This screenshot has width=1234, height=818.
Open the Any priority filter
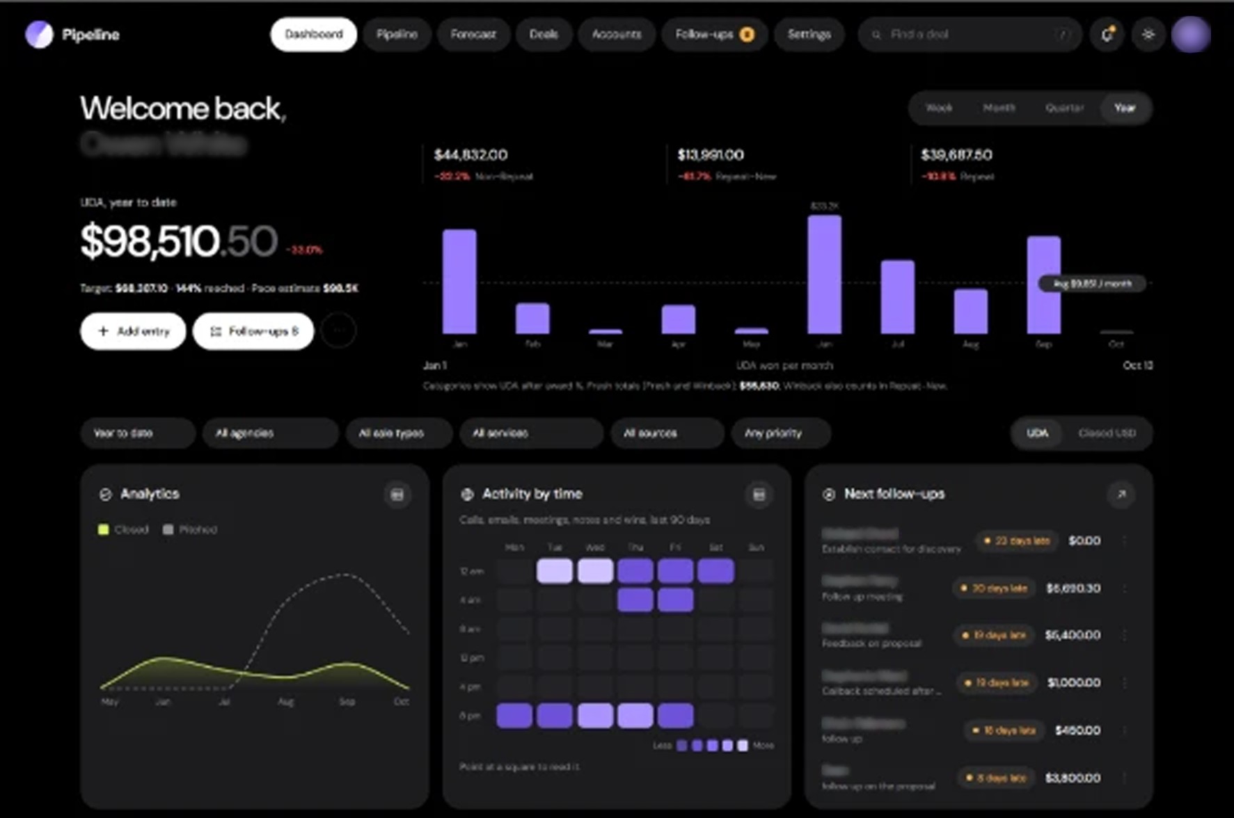[781, 433]
